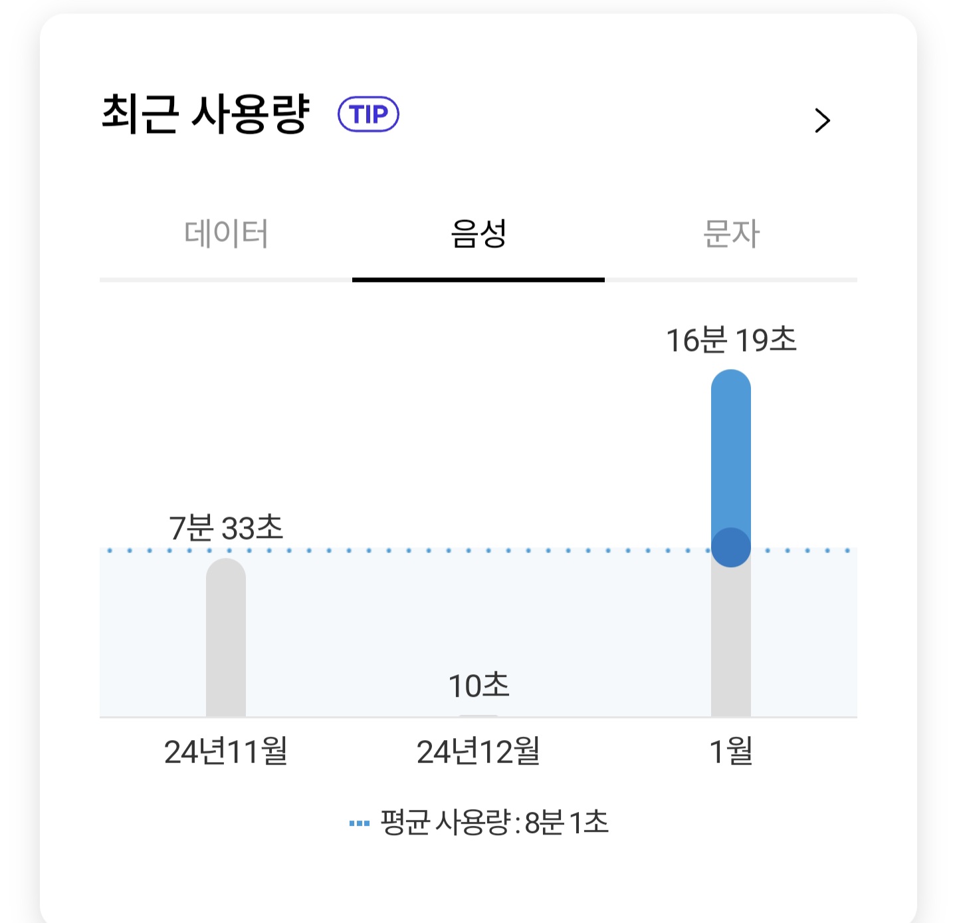957x923 pixels.
Task: Tap the 최근 사용량 heading
Action: [205, 114]
